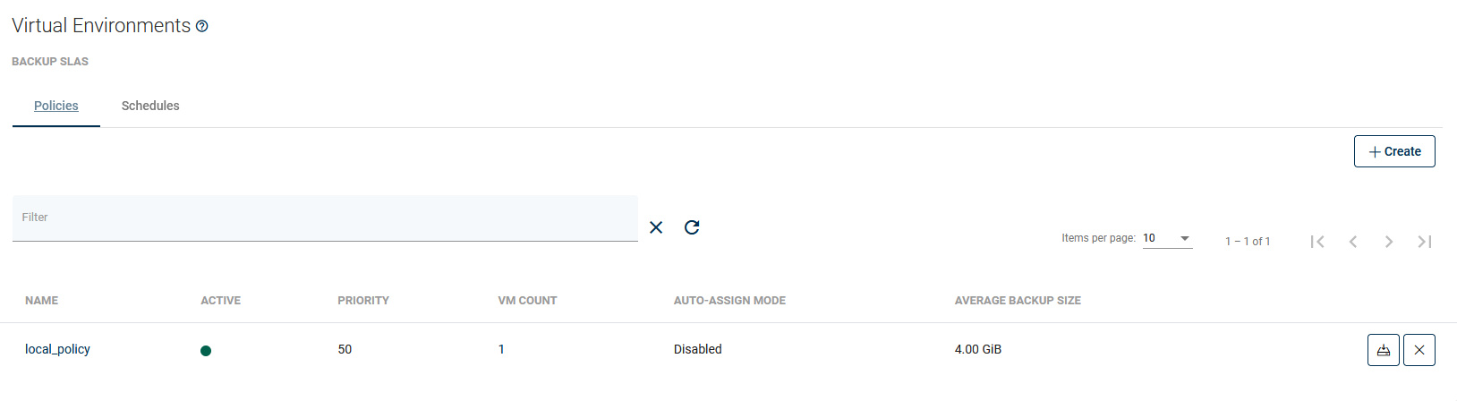Sort by the VM Count column header
The height and width of the screenshot is (401, 1457).
(x=527, y=301)
